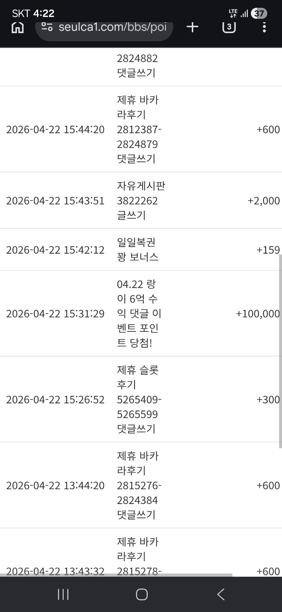This screenshot has width=282, height=612.
Task: Focus the seulca1.com address bar
Action: click(112, 27)
